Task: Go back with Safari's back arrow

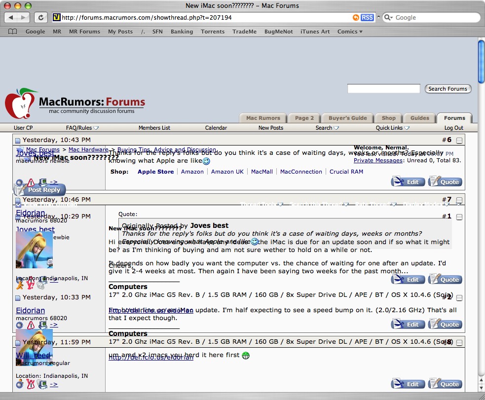Action: [11, 17]
